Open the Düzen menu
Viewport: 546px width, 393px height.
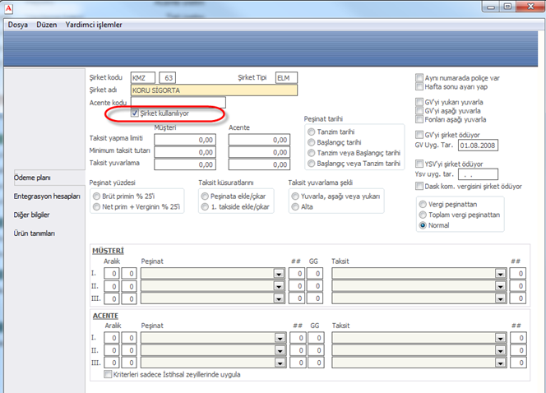[x=47, y=25]
